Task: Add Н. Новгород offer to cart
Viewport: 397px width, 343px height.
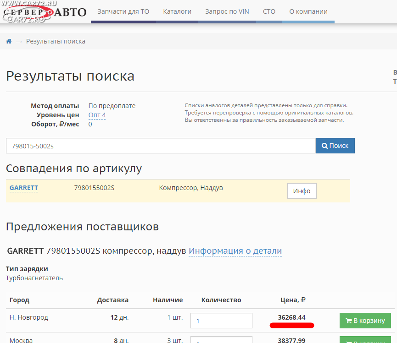Action: 365,321
